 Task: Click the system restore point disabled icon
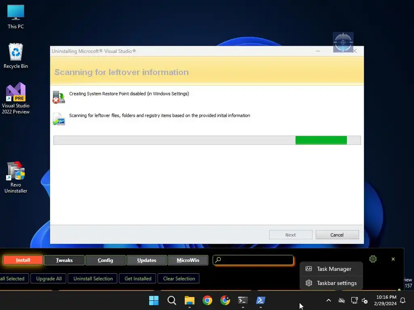59,97
